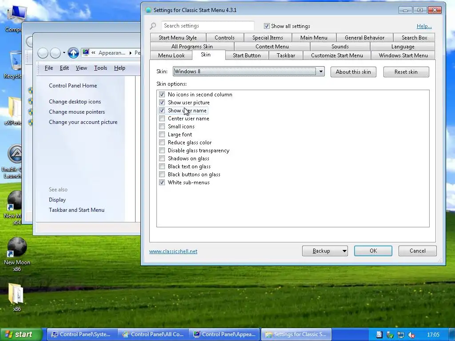Click the Forward button in Control Panel window
The image size is (455, 341).
(x=55, y=53)
